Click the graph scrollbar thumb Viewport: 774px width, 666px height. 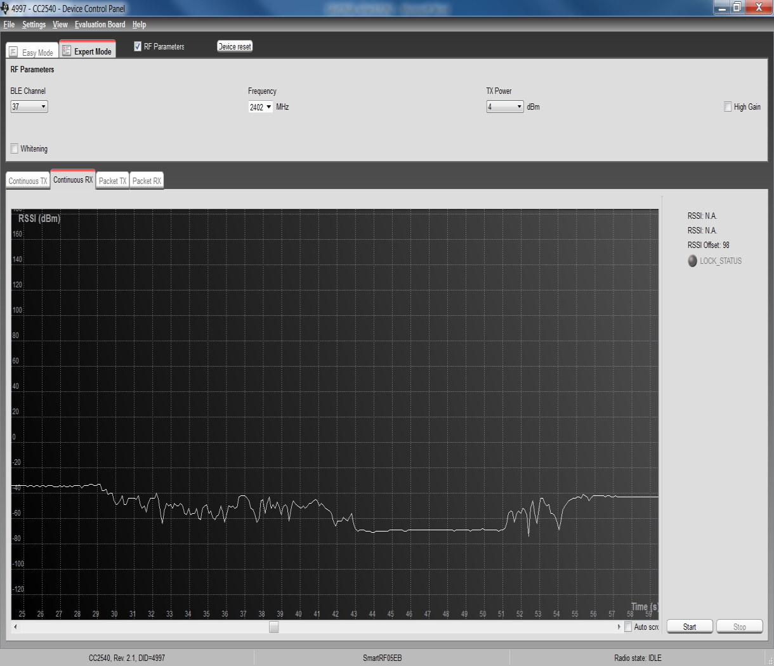(x=273, y=627)
